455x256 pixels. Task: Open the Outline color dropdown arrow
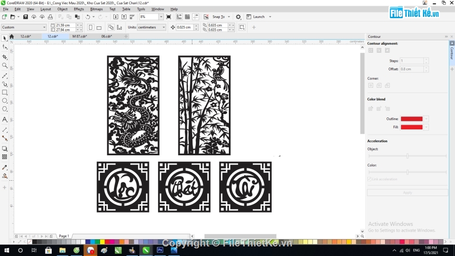(x=426, y=119)
